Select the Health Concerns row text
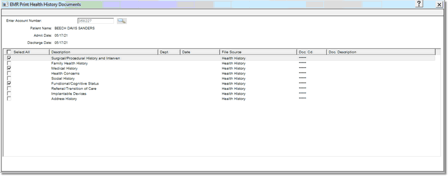 coord(65,73)
